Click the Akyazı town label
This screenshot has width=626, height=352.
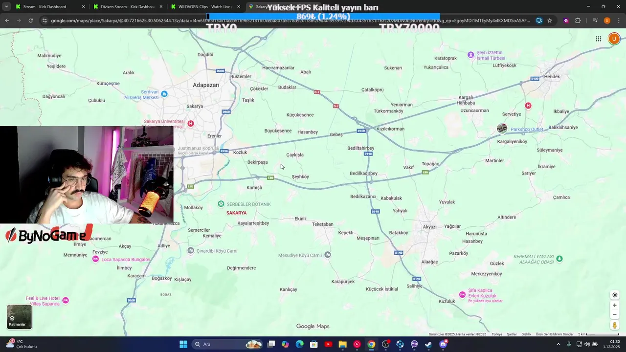[430, 227]
